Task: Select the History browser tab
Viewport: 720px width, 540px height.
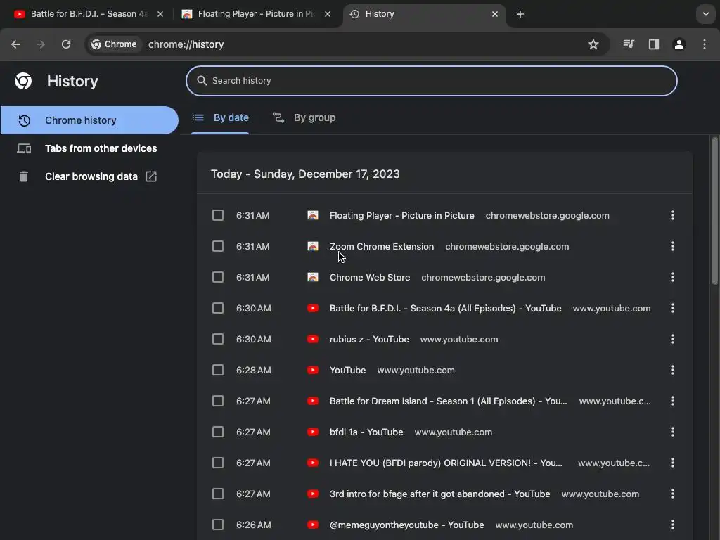Action: (424, 14)
